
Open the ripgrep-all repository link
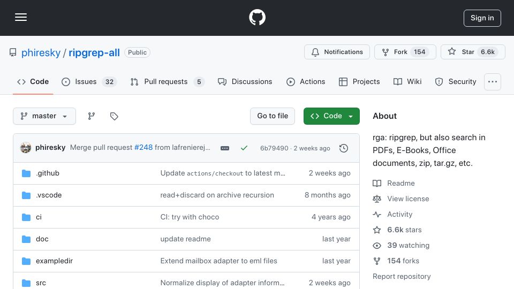(94, 53)
